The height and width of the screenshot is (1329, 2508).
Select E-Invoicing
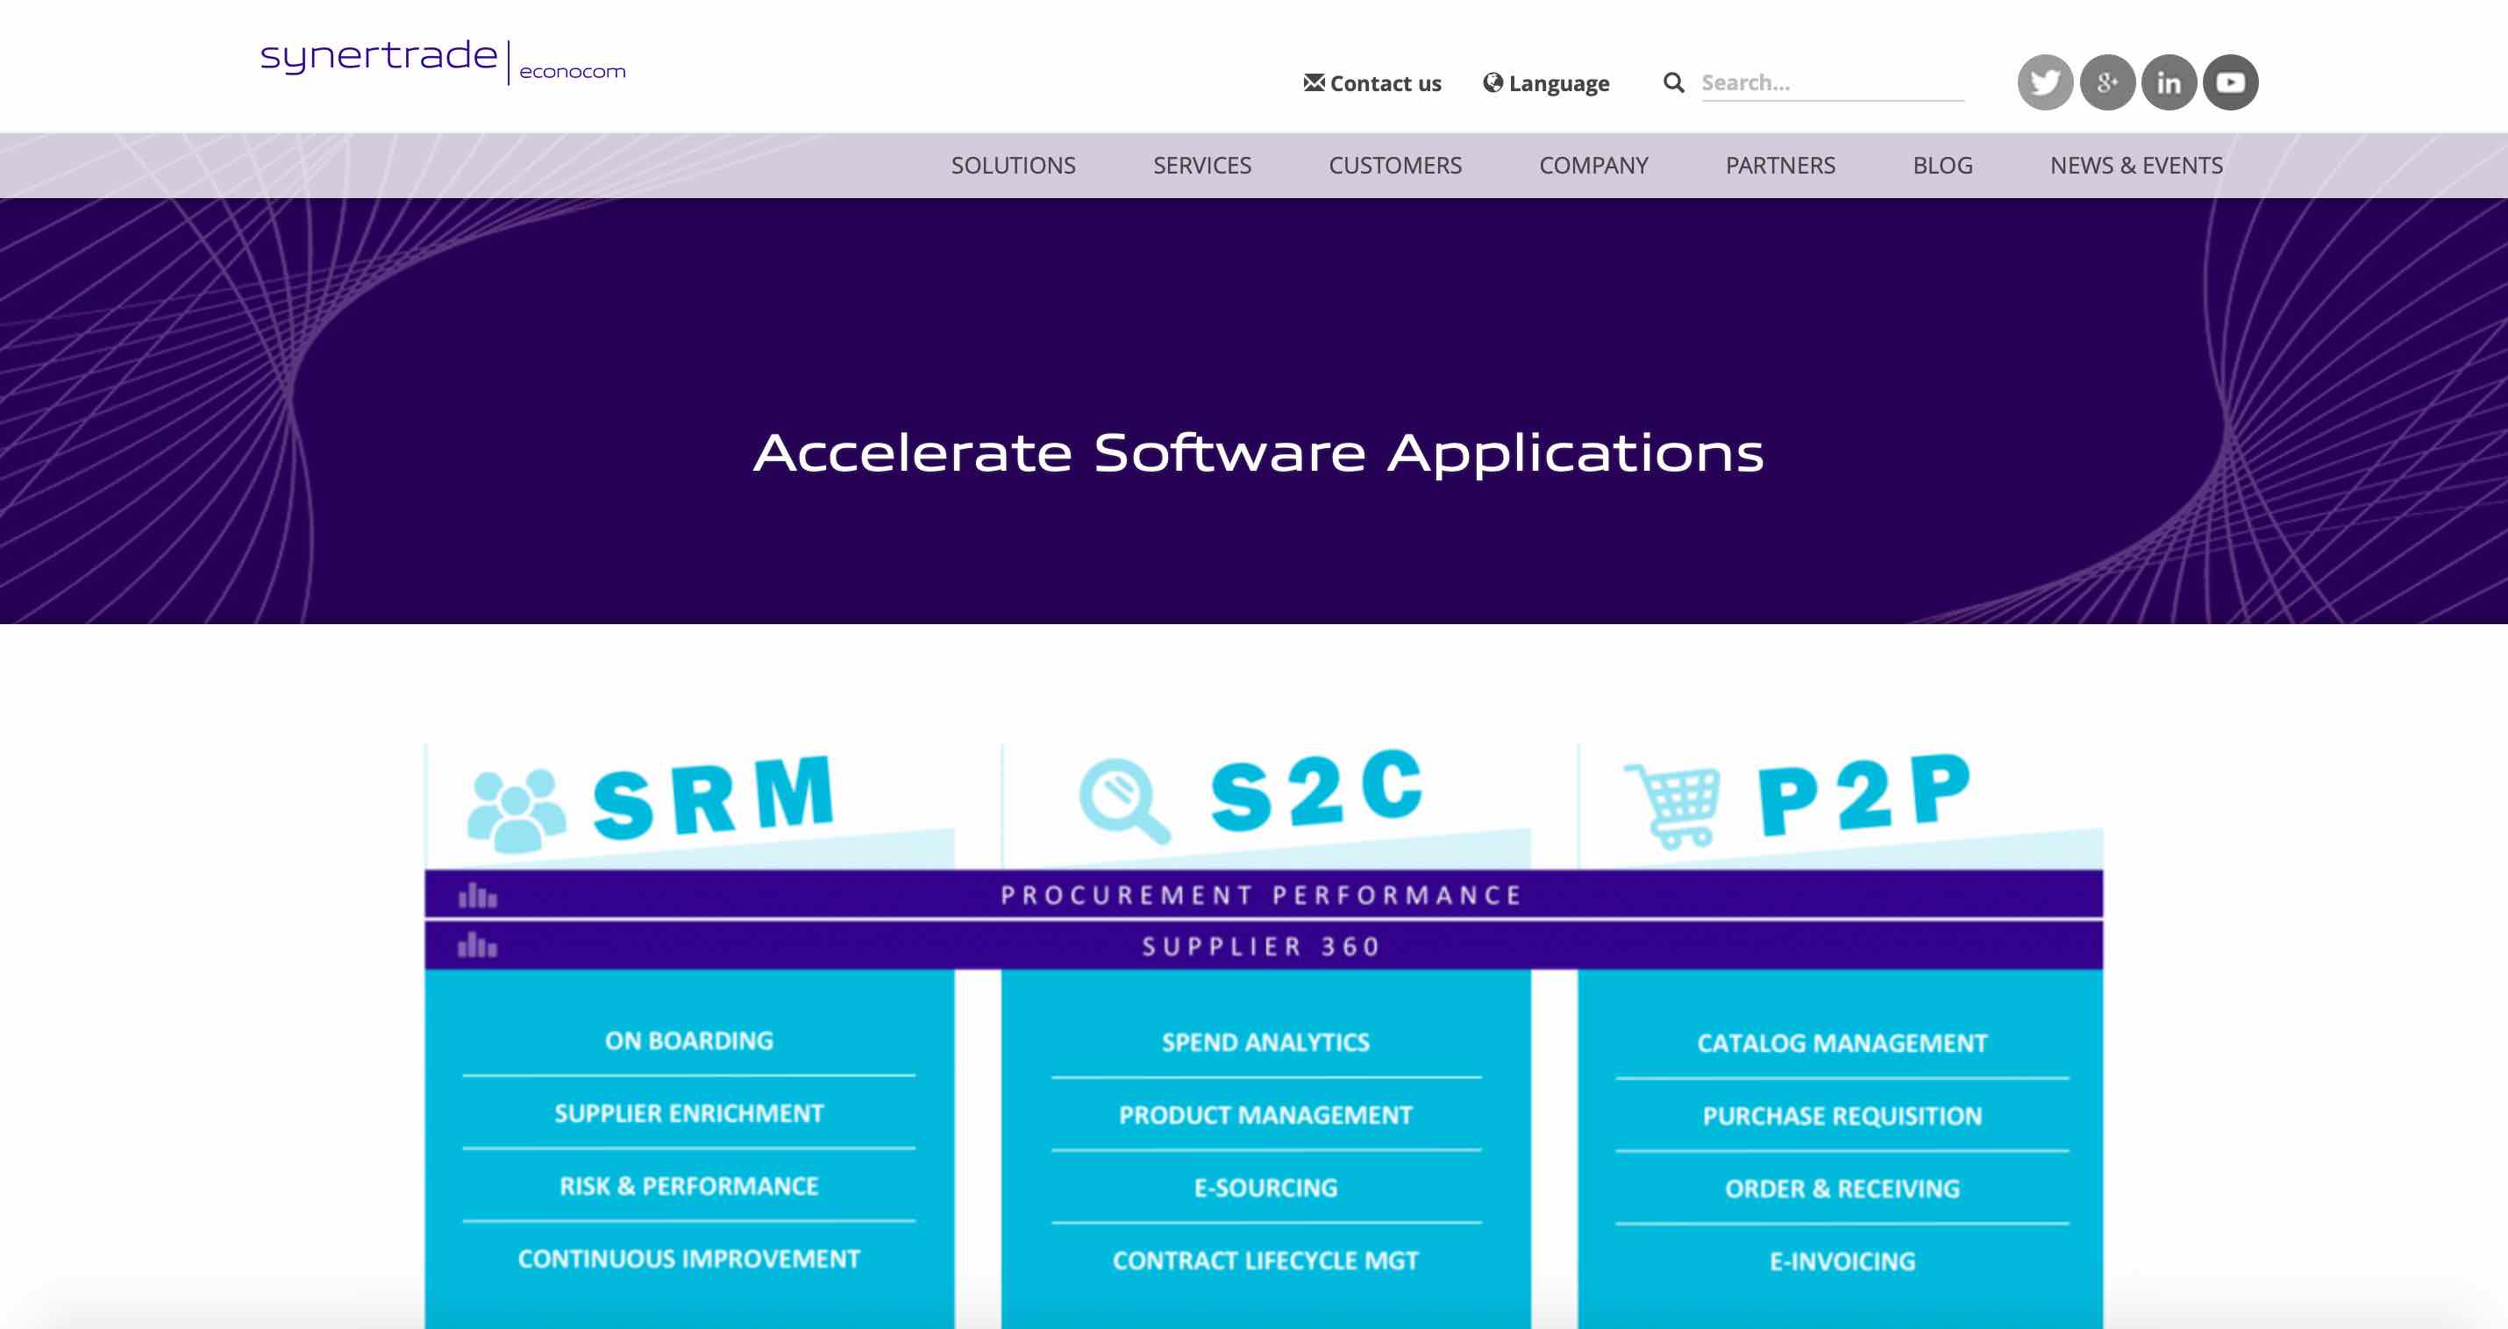(1842, 1262)
